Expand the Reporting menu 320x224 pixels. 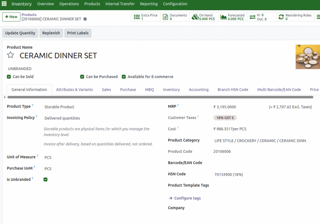point(149,4)
